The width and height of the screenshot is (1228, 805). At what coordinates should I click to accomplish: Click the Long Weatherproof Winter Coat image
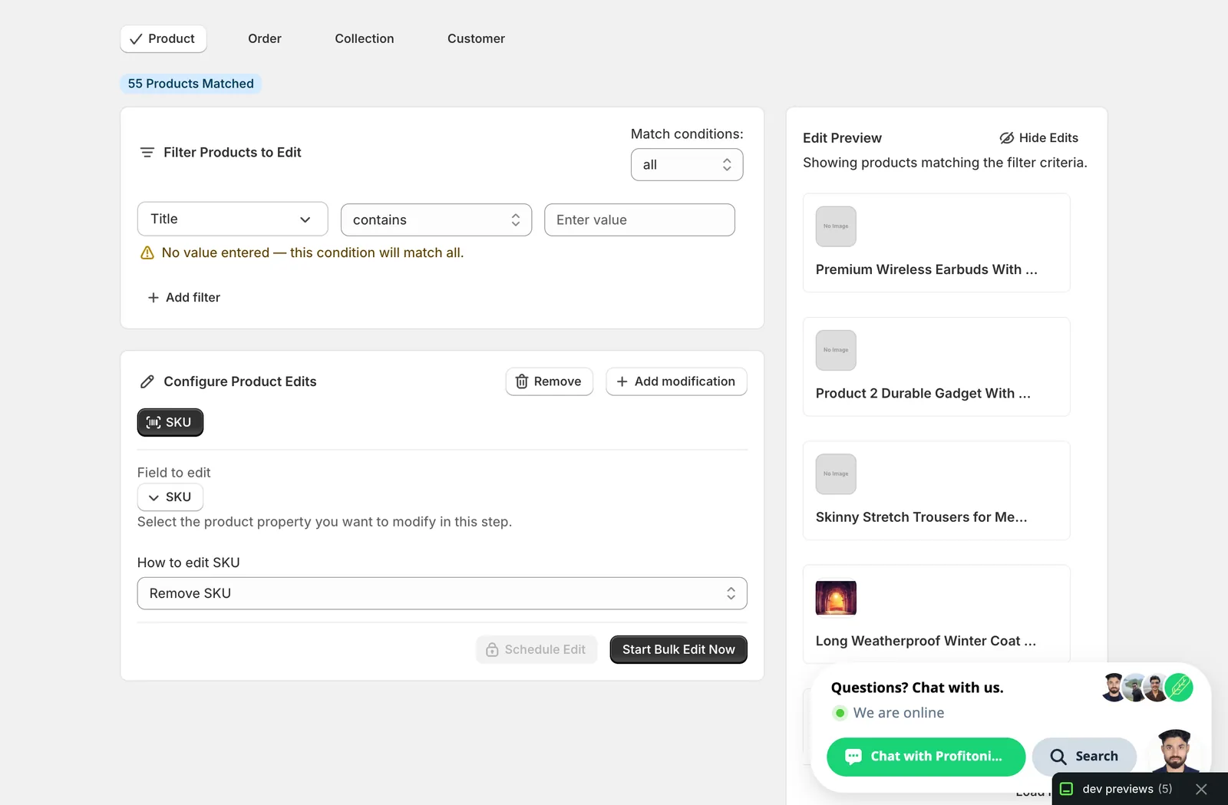pos(836,598)
